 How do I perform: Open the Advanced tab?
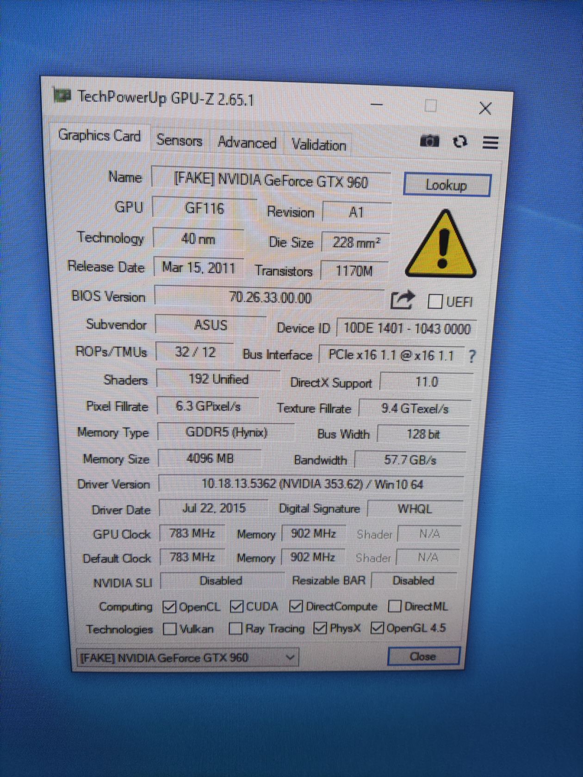tap(247, 142)
